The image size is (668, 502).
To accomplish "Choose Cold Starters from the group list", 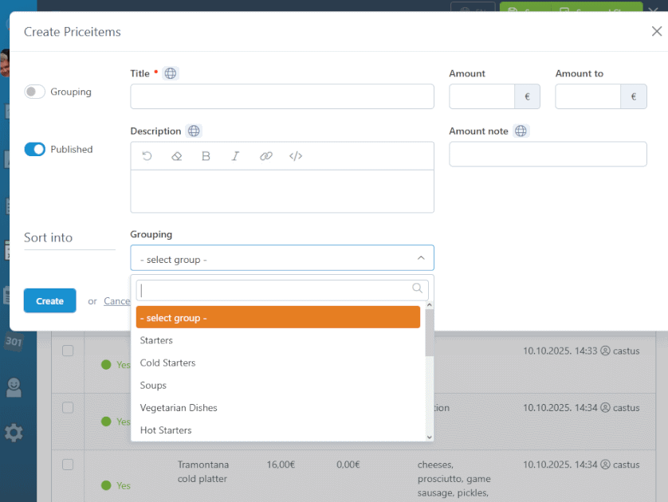I will coord(167,363).
